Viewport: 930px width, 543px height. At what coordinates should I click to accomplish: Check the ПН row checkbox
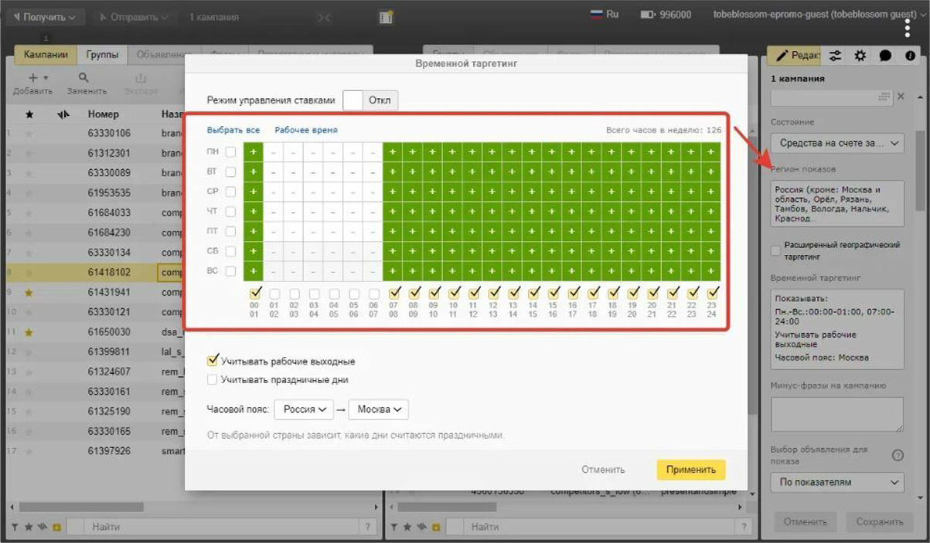pos(230,152)
